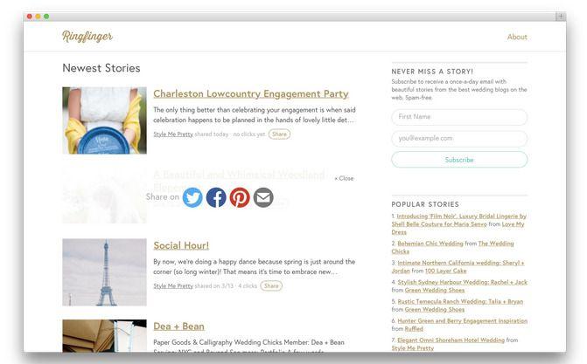Open Stylish Sydney Harbour Wedding story

[x=462, y=282]
